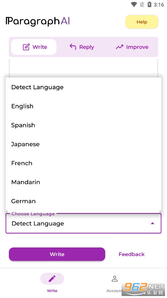This screenshot has height=298, width=167.
Task: Open the Account person icon
Action: click(115, 279)
